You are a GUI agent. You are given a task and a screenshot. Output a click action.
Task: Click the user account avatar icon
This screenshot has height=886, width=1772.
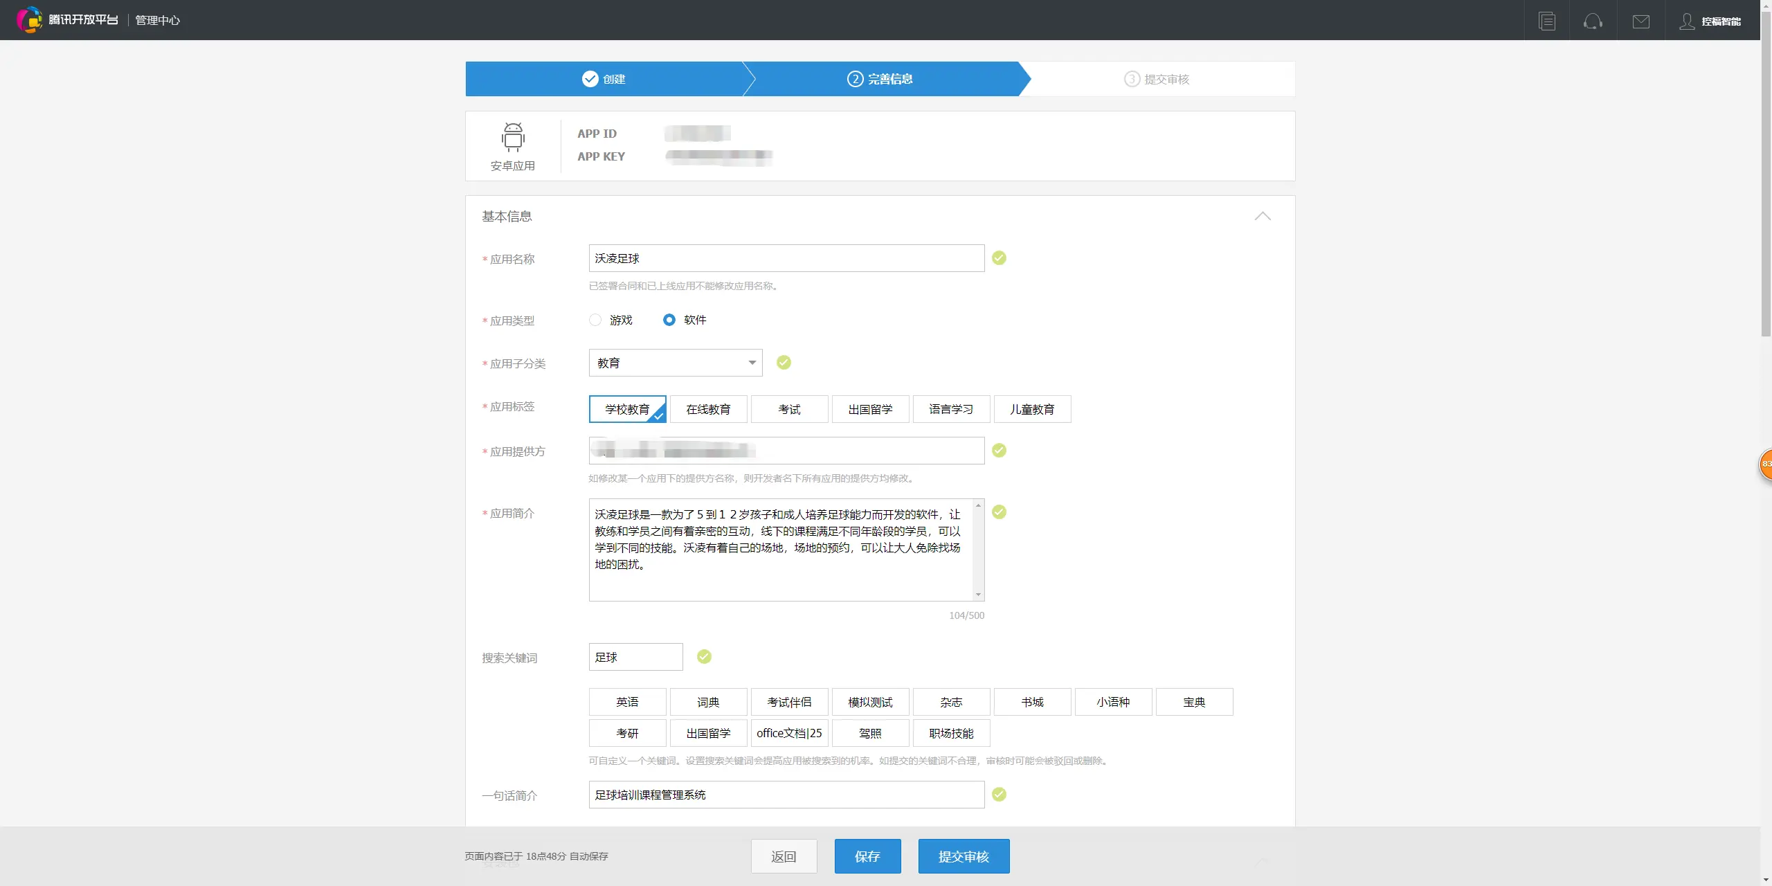click(1687, 21)
